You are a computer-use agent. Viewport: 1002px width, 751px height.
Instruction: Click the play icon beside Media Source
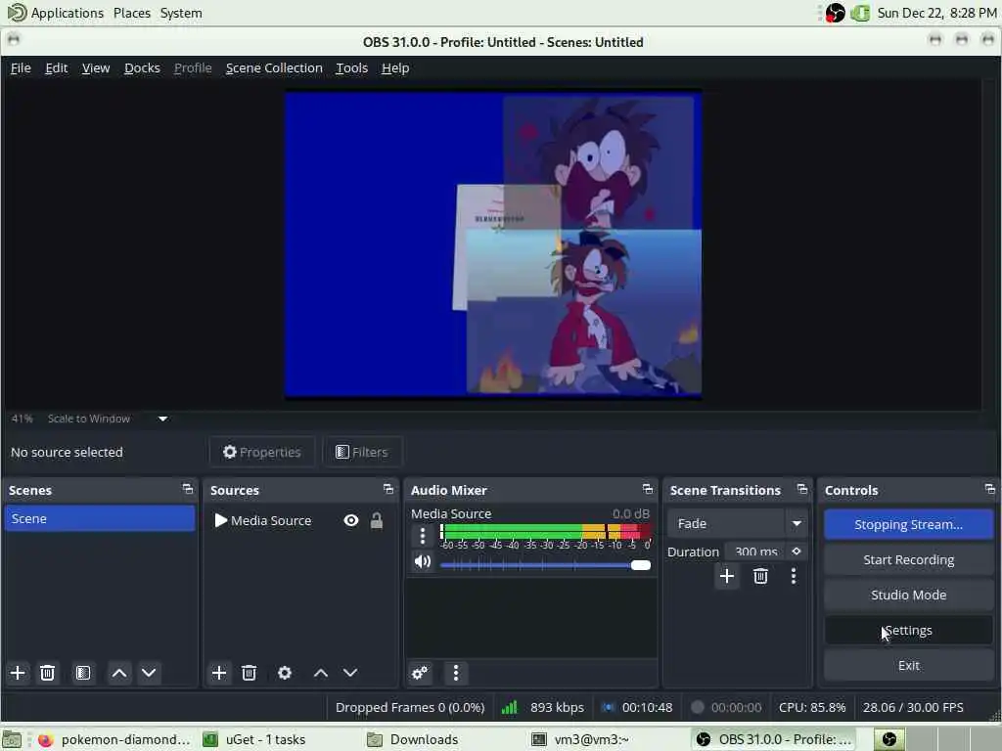pos(221,520)
